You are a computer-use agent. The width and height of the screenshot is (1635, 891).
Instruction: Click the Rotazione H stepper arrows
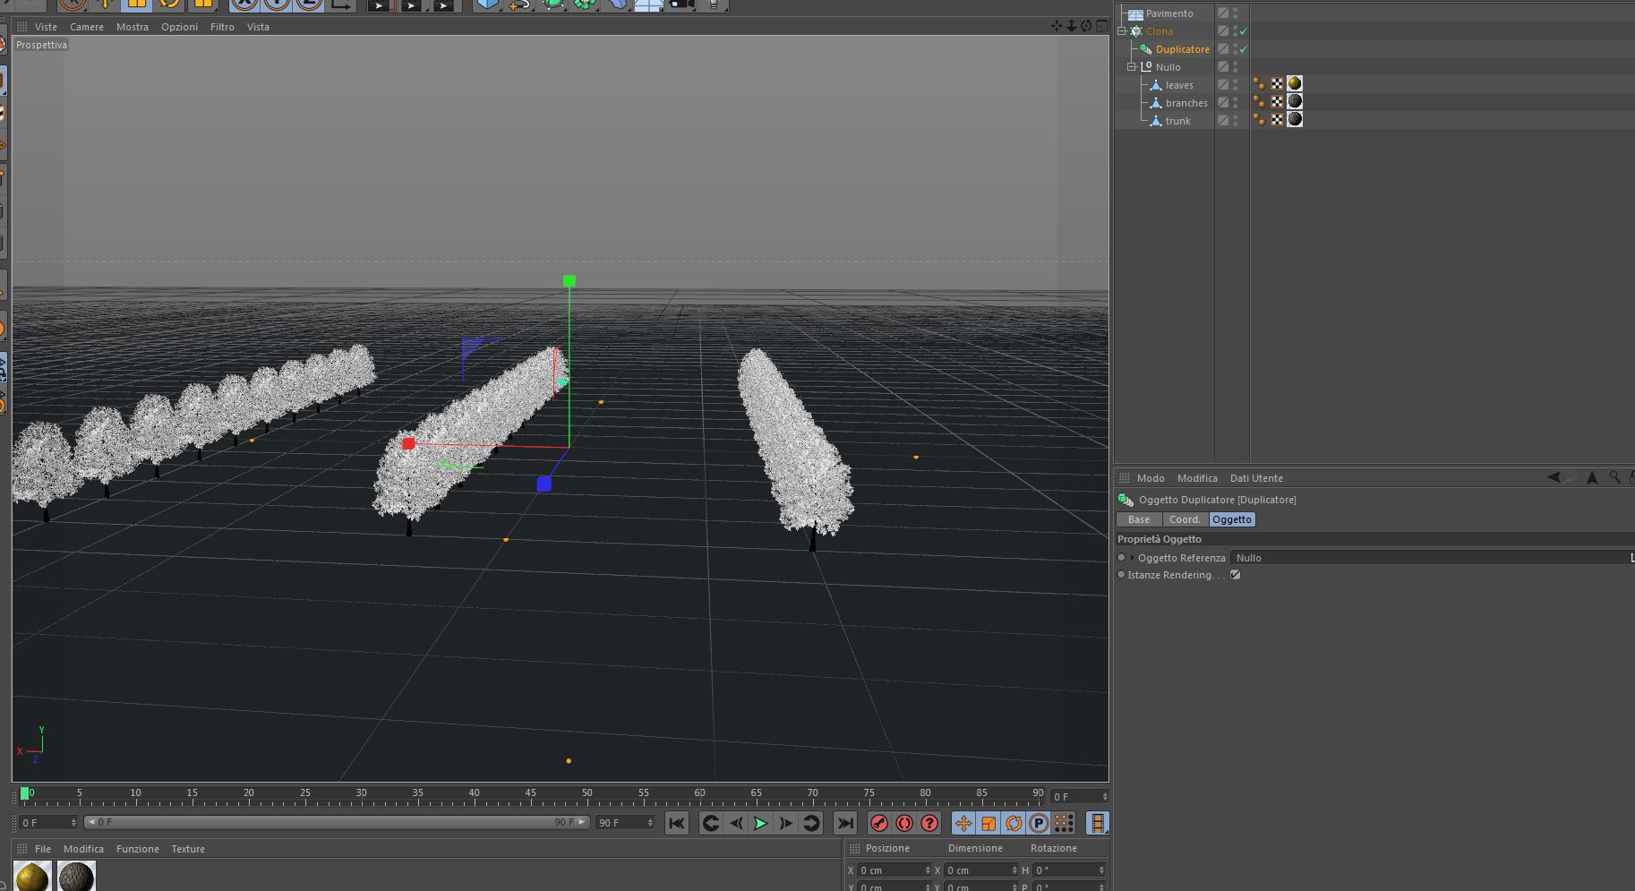point(1102,870)
